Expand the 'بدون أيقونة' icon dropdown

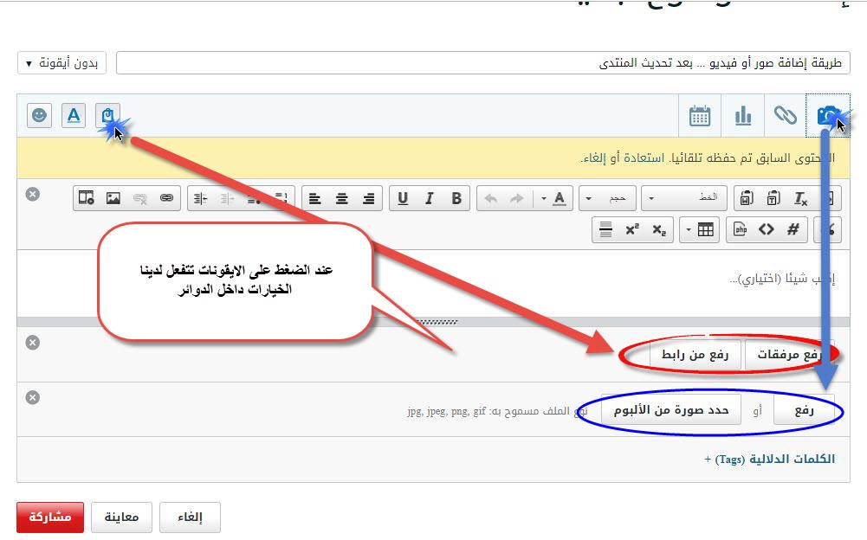[x=61, y=63]
